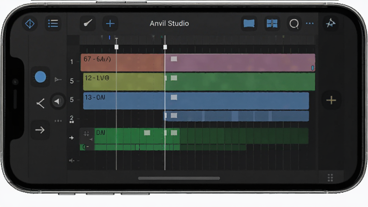Tap the grid icon under track number 2

(x=72, y=122)
